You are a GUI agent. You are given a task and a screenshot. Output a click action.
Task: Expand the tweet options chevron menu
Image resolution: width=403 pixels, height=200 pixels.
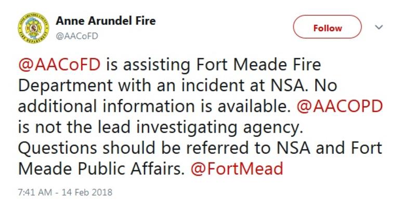point(379,27)
